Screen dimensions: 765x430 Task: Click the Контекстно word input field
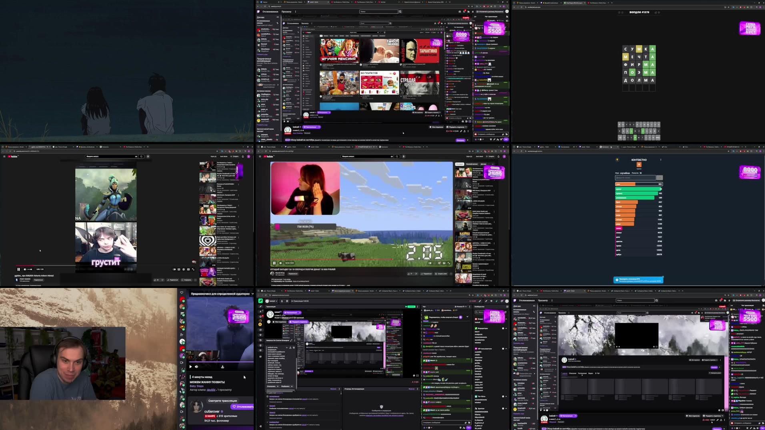pos(635,178)
